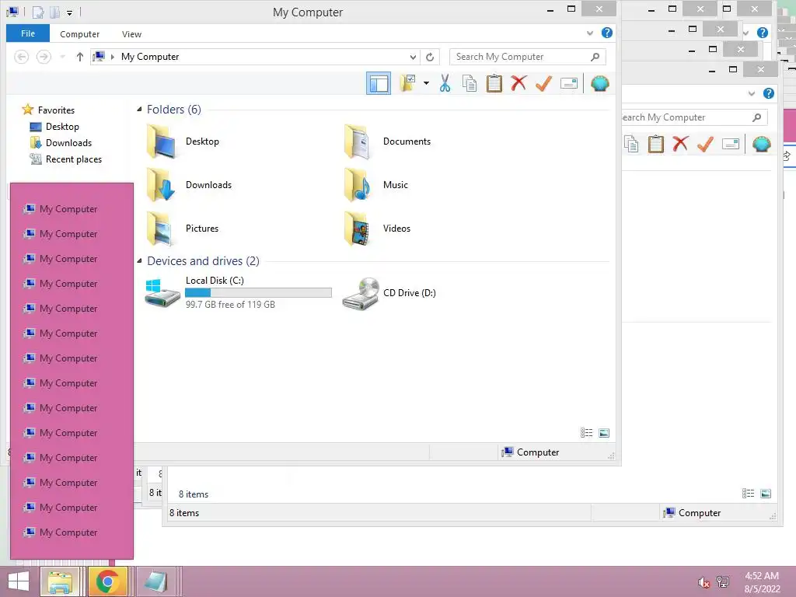The height and width of the screenshot is (597, 796).
Task: Click the Rename icon in front window toolbar
Action: tap(568, 83)
